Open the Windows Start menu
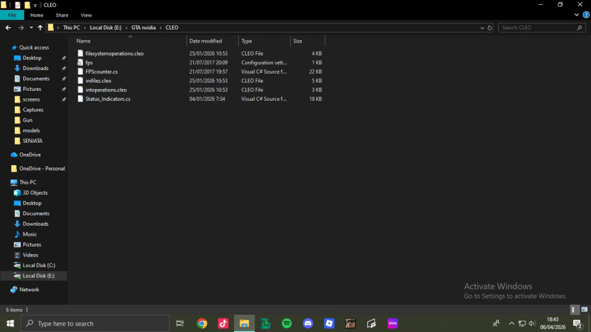 [10, 323]
